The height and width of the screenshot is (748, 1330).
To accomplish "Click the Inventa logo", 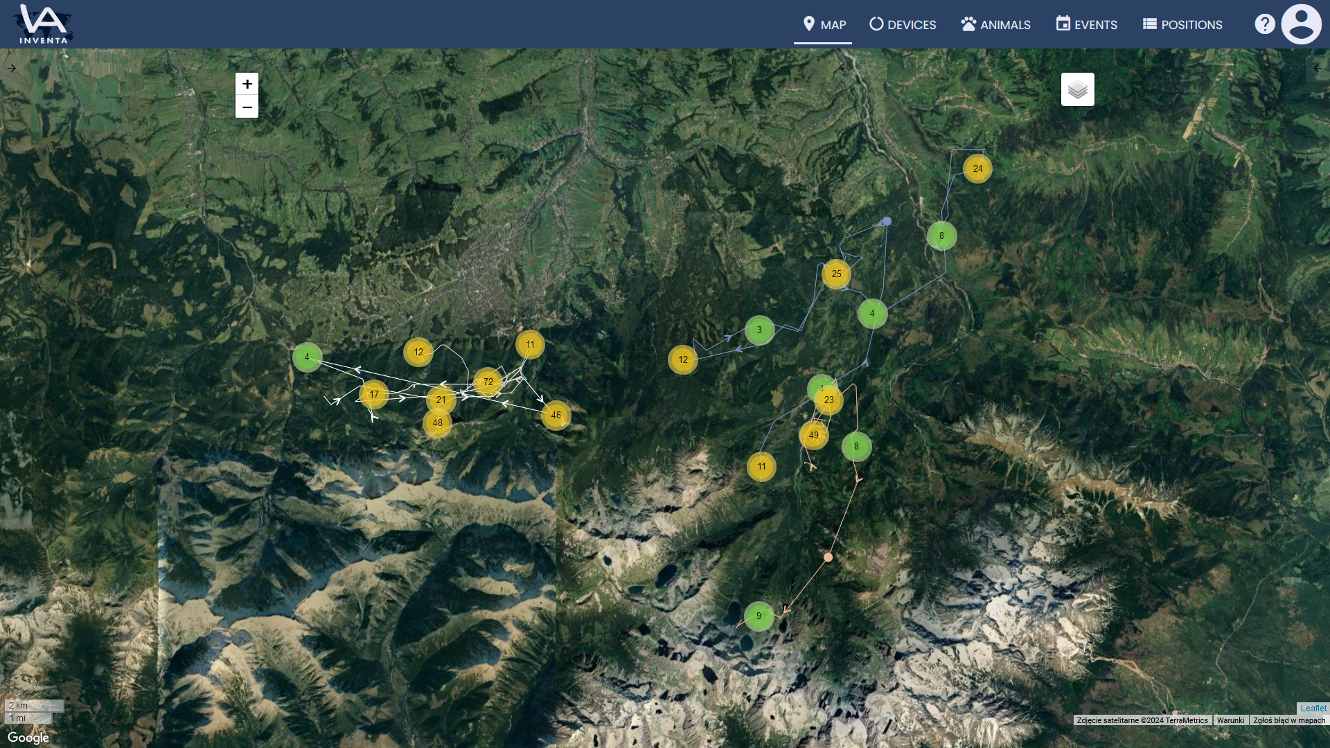I will [44, 24].
